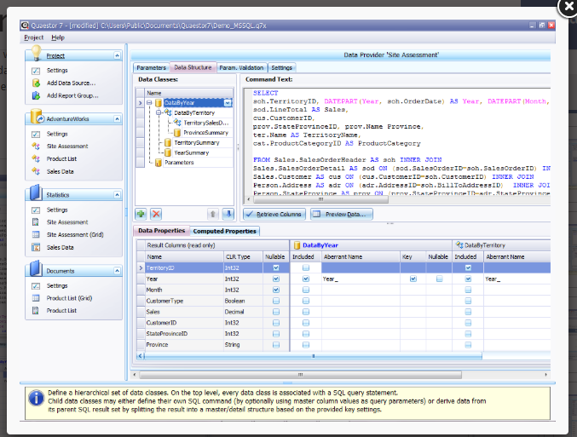
Task: Open the DataByYear dropdown arrow
Action: 228,102
